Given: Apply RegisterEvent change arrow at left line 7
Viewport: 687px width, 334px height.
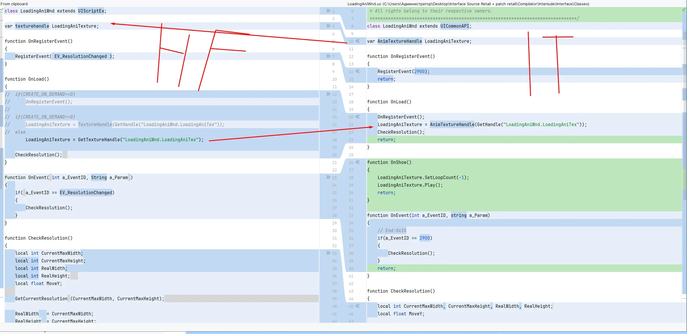Looking at the screenshot, I should 328,56.
